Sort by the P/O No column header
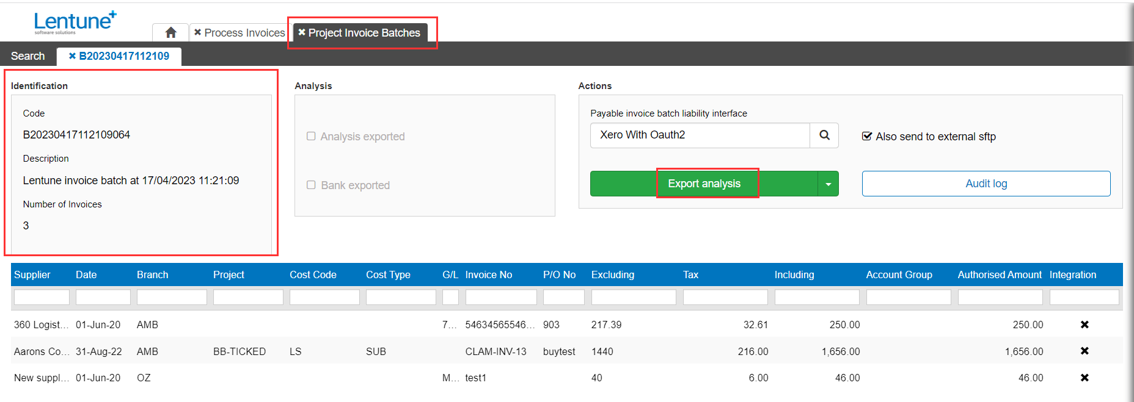This screenshot has width=1134, height=402. tap(559, 275)
